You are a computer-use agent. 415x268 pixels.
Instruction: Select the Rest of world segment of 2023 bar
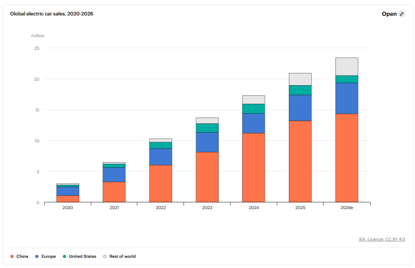[208, 121]
